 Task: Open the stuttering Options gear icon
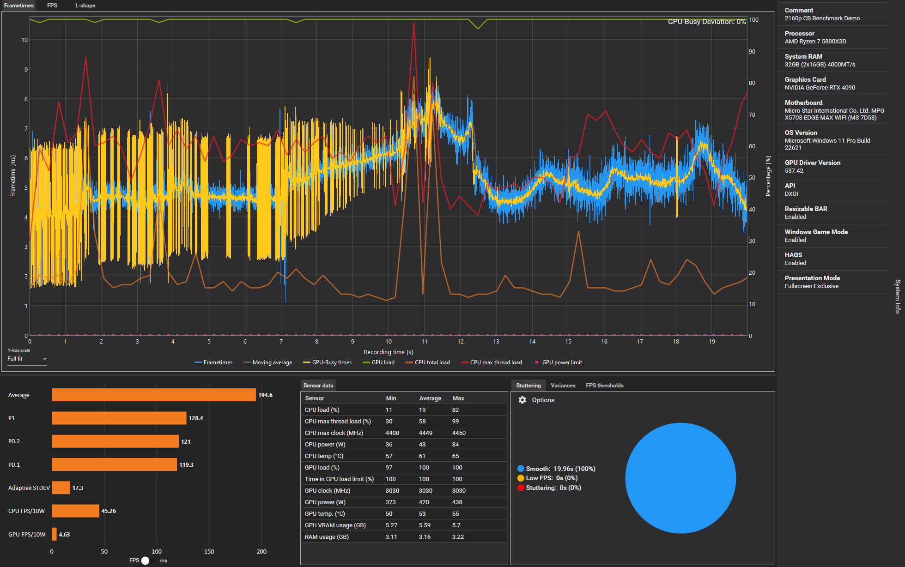click(522, 400)
